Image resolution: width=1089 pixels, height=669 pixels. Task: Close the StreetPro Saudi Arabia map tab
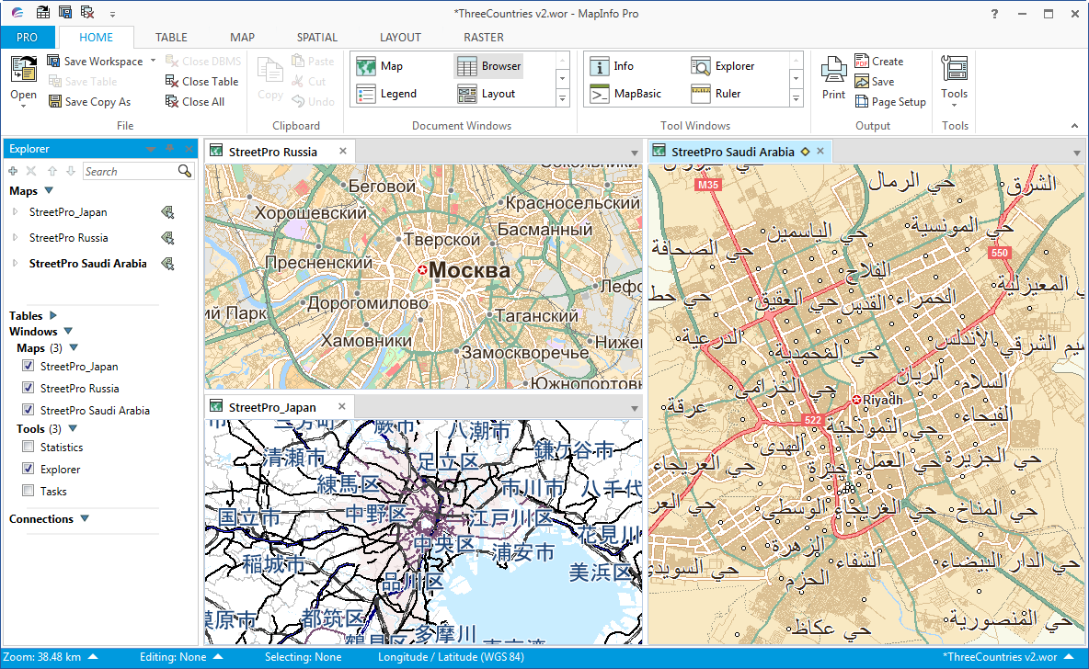click(820, 152)
